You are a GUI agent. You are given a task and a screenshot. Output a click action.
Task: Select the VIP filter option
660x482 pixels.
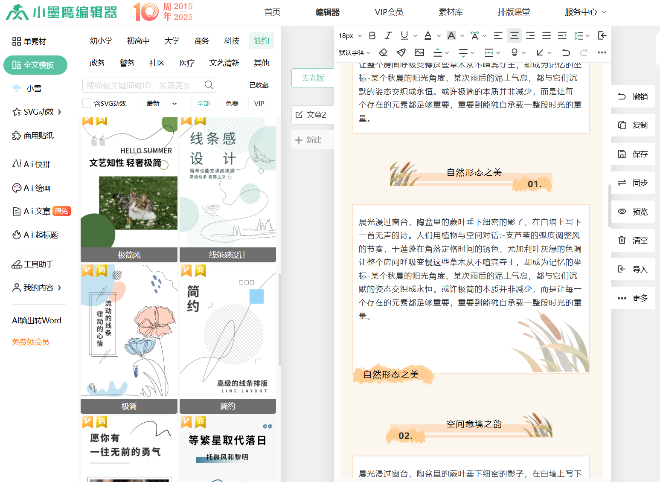pos(259,103)
